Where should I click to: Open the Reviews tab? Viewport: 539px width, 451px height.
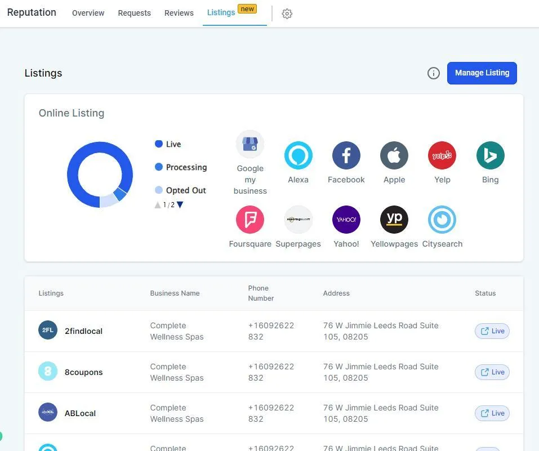point(179,13)
